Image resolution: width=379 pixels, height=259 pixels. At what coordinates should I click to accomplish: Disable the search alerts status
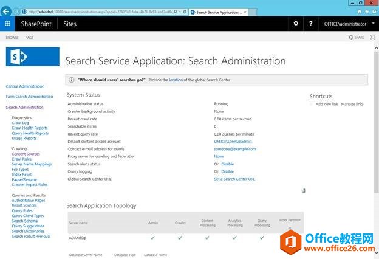click(227, 164)
